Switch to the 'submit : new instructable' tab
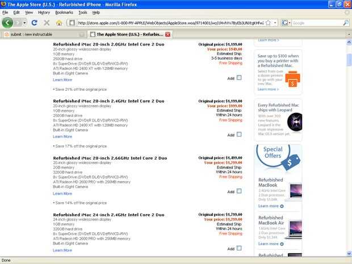The width and height of the screenshot is (352, 264). (x=44, y=34)
